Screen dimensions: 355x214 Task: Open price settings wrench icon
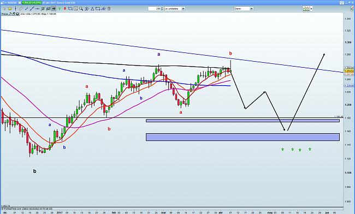pyautogui.click(x=10, y=14)
